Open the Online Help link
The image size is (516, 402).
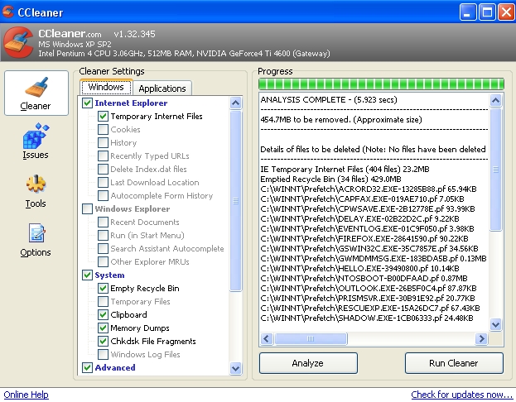(x=26, y=395)
